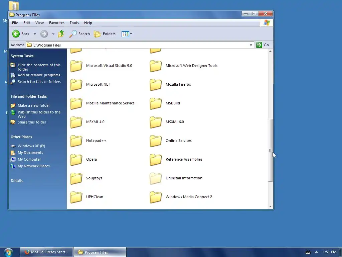
Task: Select the Mozilla Firefox folder icon
Action: click(156, 85)
